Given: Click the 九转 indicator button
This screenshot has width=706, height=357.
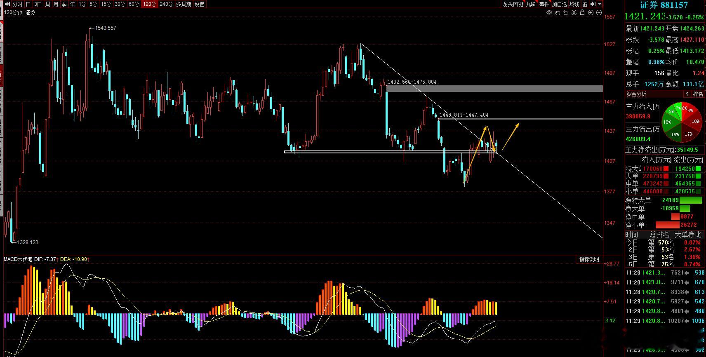Looking at the screenshot, I should pos(531,4).
